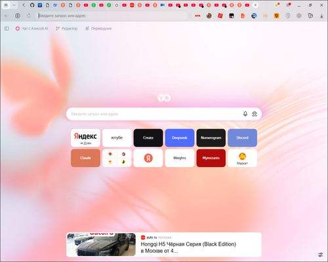Open the tab panel icon at top-left
The width and height of the screenshot is (328, 262).
pos(6,5)
